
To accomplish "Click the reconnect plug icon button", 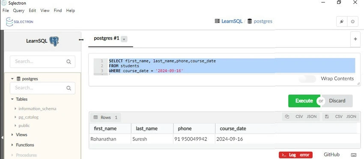I will tap(342, 21).
